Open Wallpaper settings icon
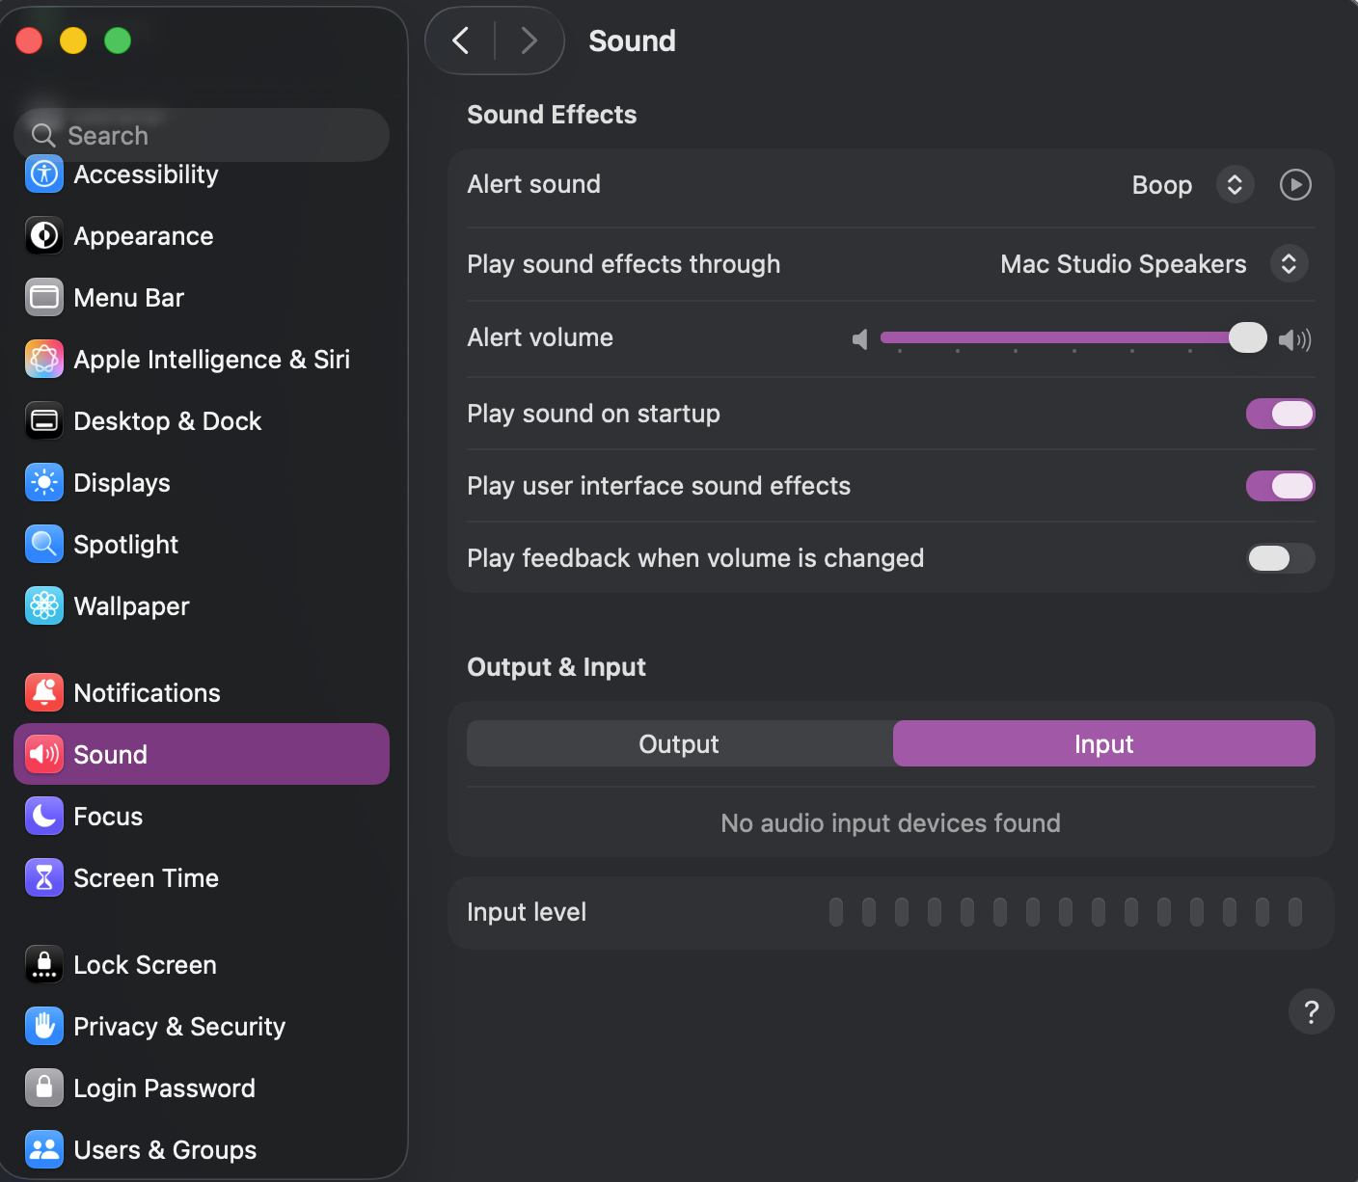1358x1182 pixels. click(x=44, y=606)
